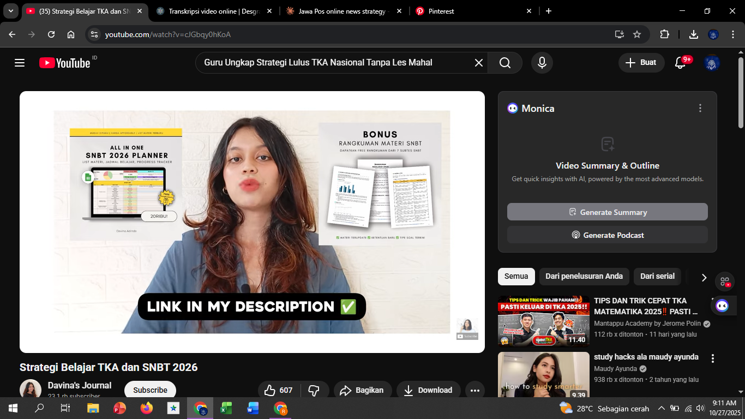
Task: Expand more actions menu beside Download
Action: point(474,390)
